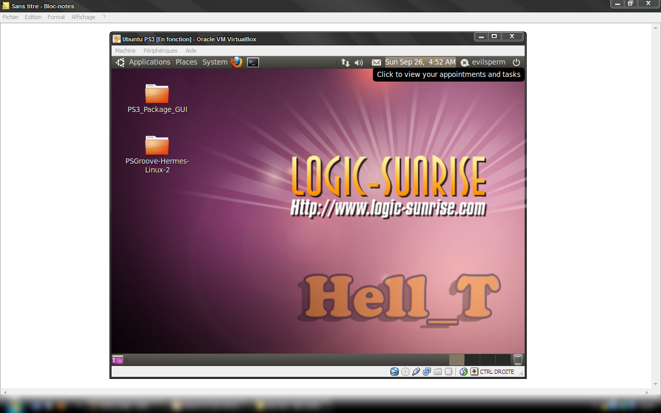Maximize the VirtualBox window

[x=494, y=37]
